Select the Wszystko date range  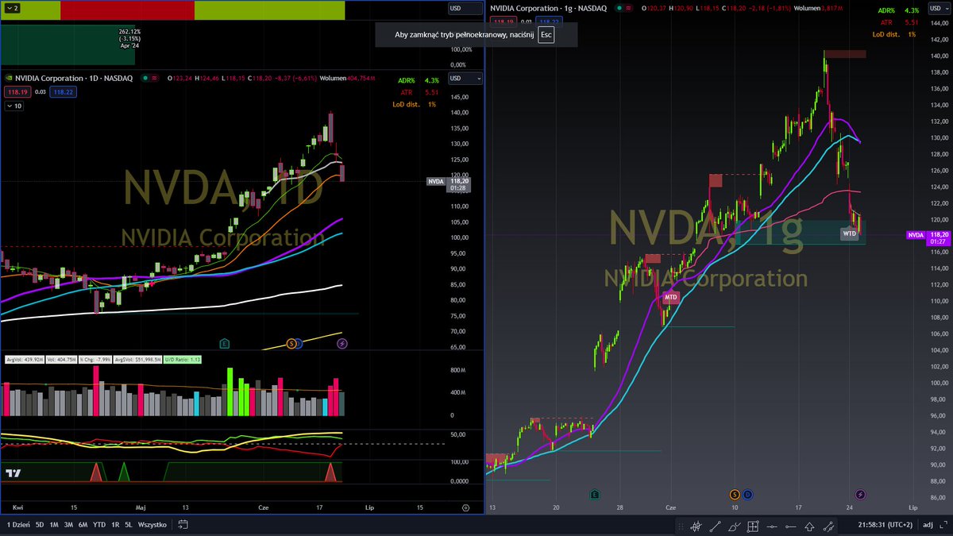[152, 524]
